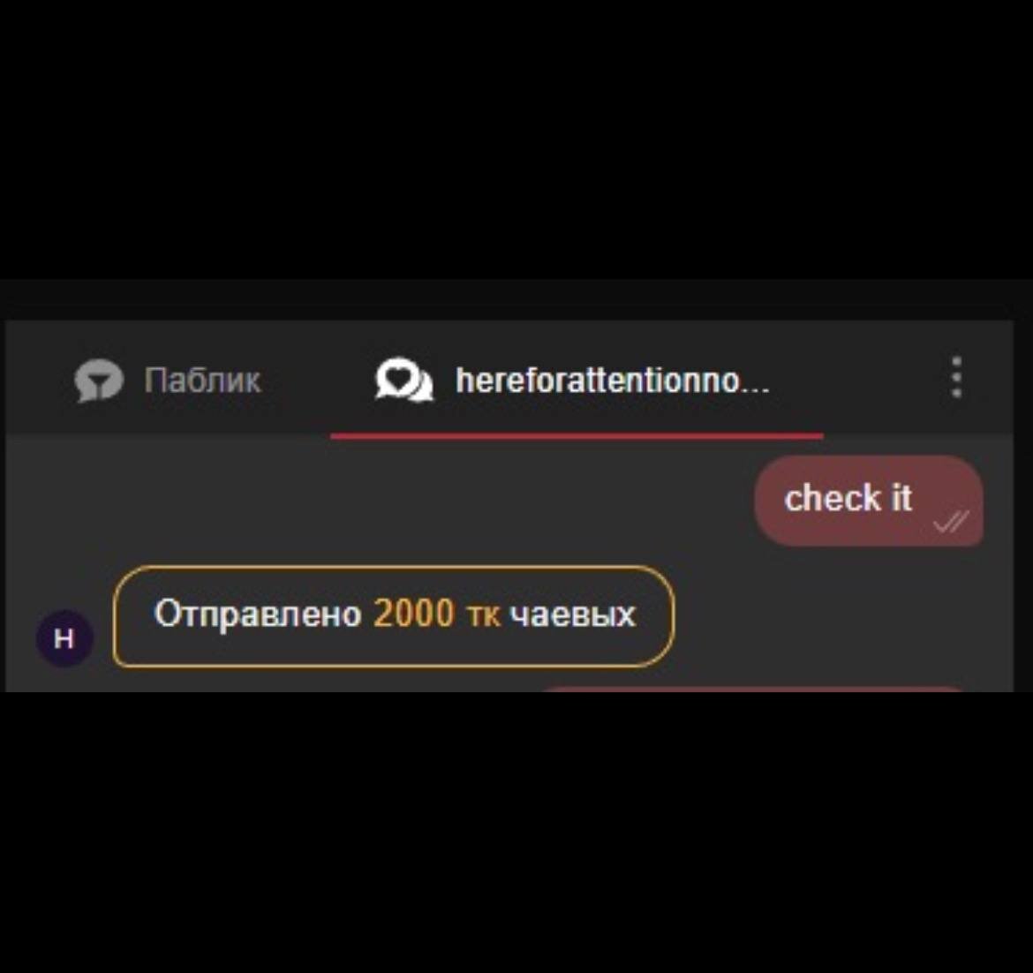1033x973 pixels.
Task: Click the partially visible message bubble at bottom
Action: [x=752, y=688]
